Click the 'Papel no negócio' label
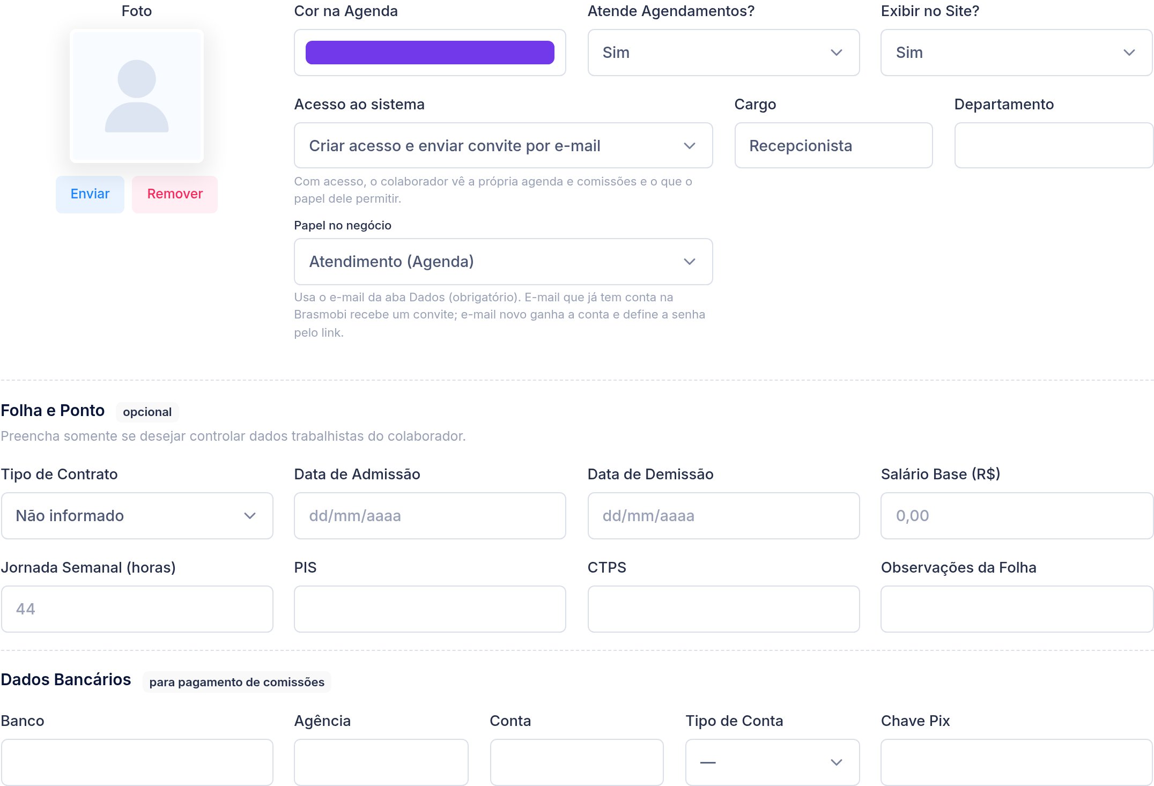The width and height of the screenshot is (1154, 786). pos(343,226)
